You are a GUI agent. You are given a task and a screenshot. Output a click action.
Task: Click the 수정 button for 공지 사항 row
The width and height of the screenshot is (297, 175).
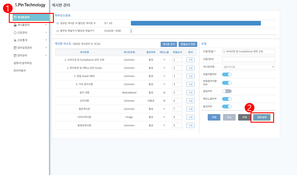[190, 93]
